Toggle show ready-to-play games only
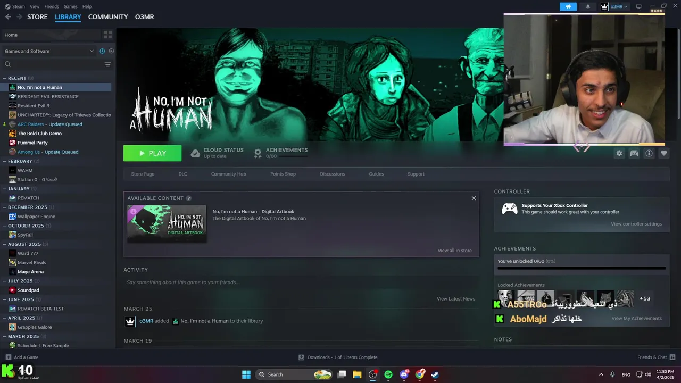 [x=111, y=51]
